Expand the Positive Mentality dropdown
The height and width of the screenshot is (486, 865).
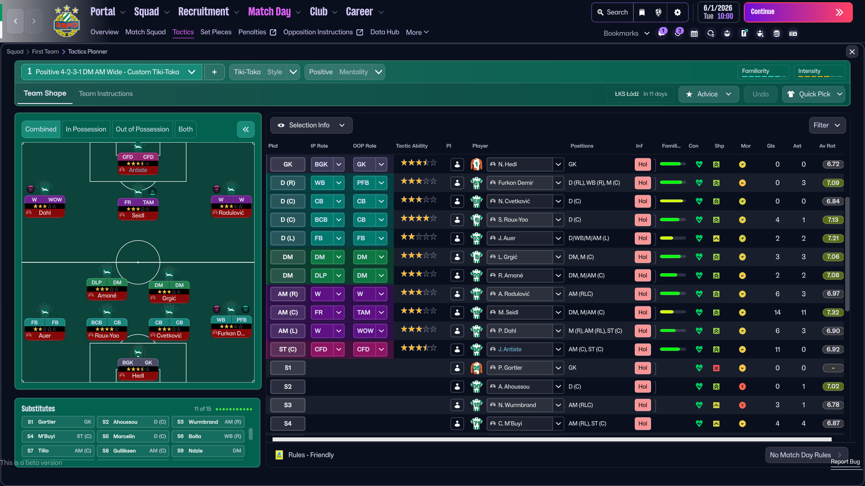(379, 72)
